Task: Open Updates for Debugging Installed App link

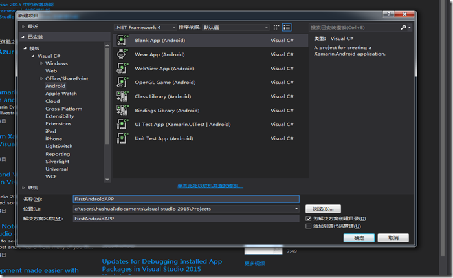Action: [x=162, y=265]
